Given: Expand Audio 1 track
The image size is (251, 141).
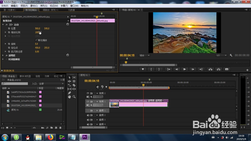Looking at the screenshot, I should tap(97, 111).
